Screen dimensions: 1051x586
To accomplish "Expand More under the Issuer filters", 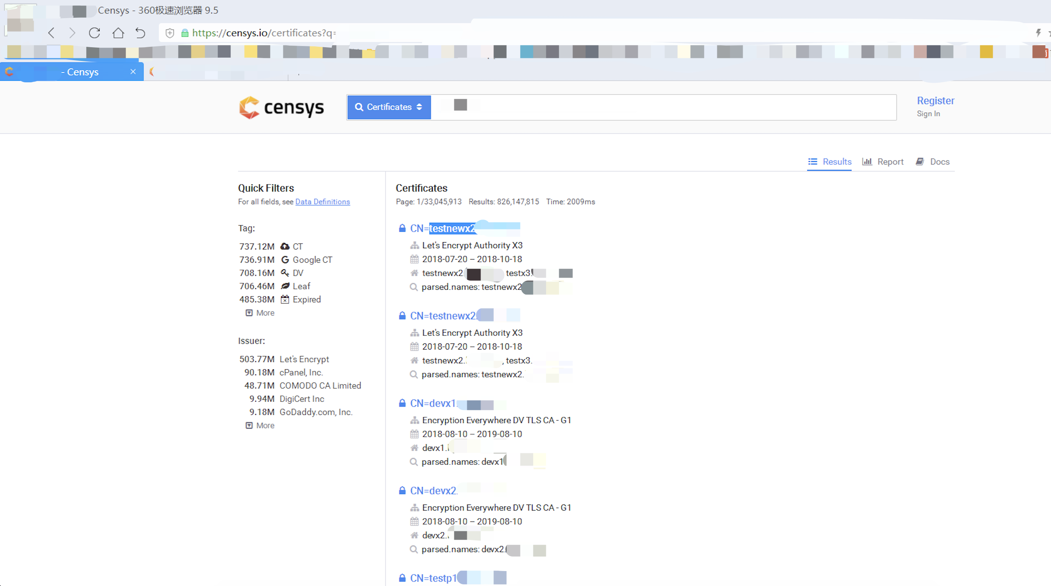I will tap(260, 425).
